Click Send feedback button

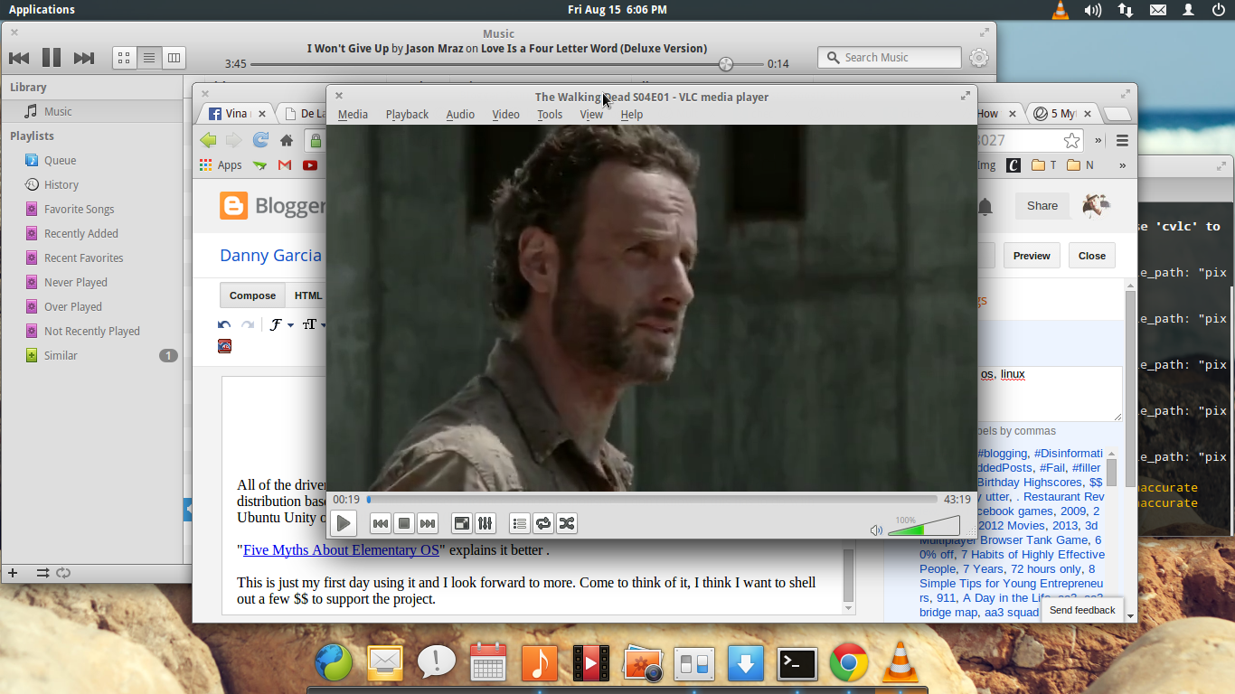coord(1082,610)
